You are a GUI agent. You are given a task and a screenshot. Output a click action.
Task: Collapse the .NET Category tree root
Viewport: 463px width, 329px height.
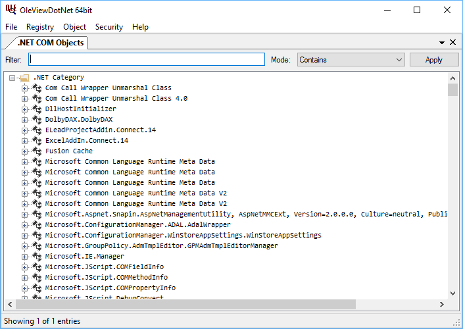pos(12,78)
